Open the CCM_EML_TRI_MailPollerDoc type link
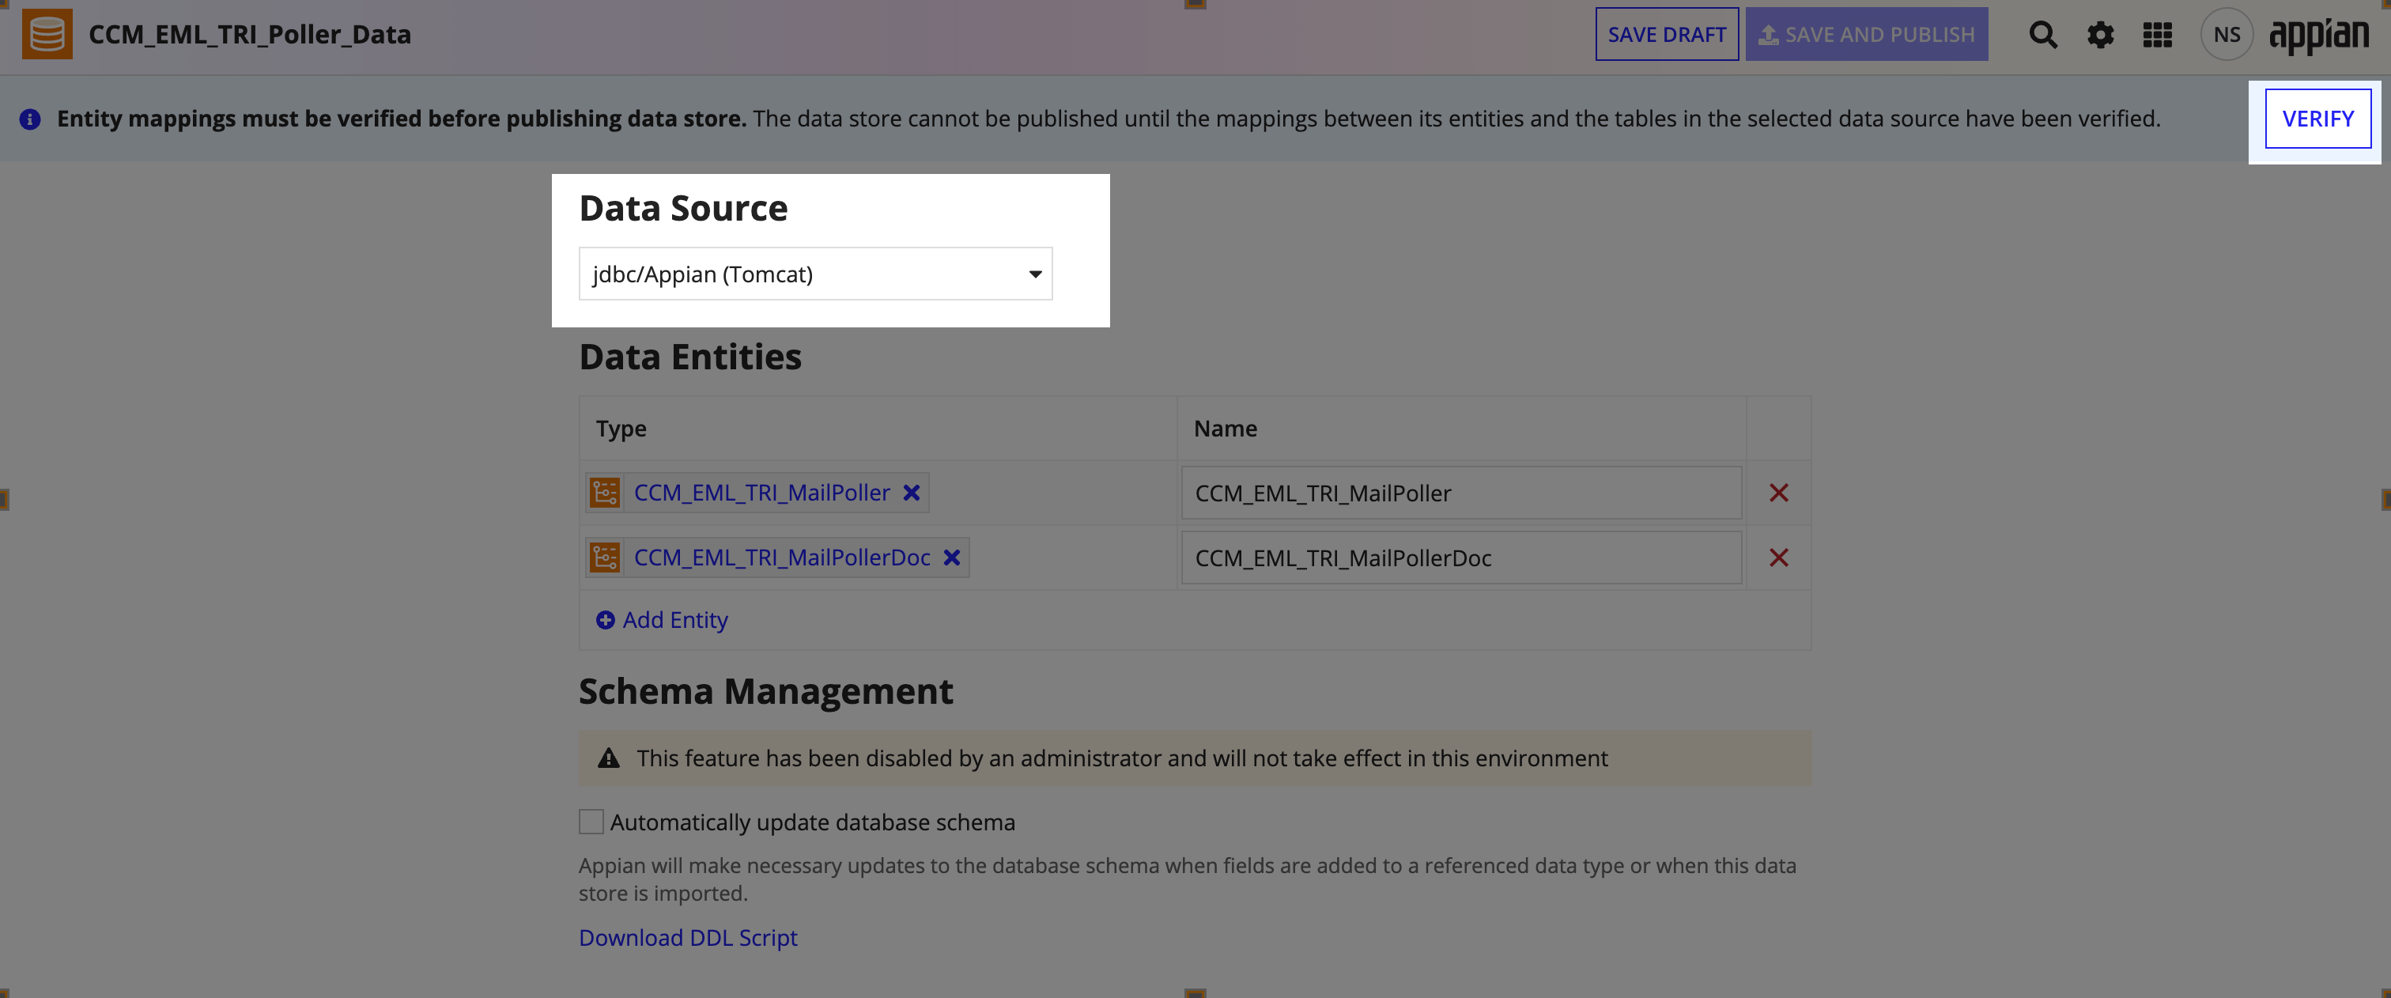 coord(781,557)
